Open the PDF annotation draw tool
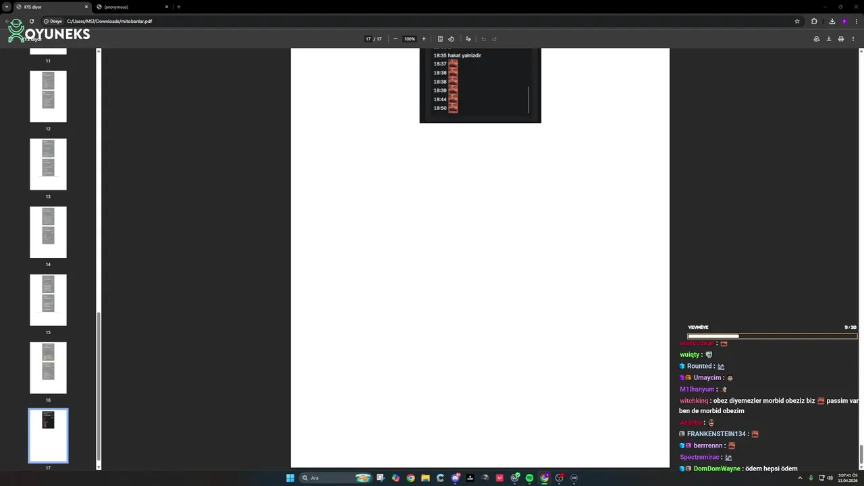Screen dimensions: 864x486 [468, 38]
